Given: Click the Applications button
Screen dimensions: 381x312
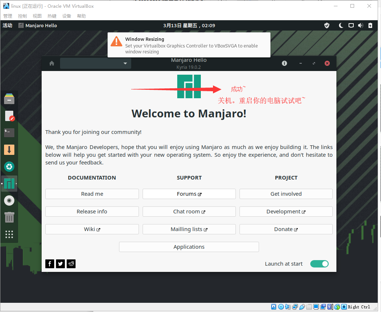Looking at the screenshot, I should point(189,247).
